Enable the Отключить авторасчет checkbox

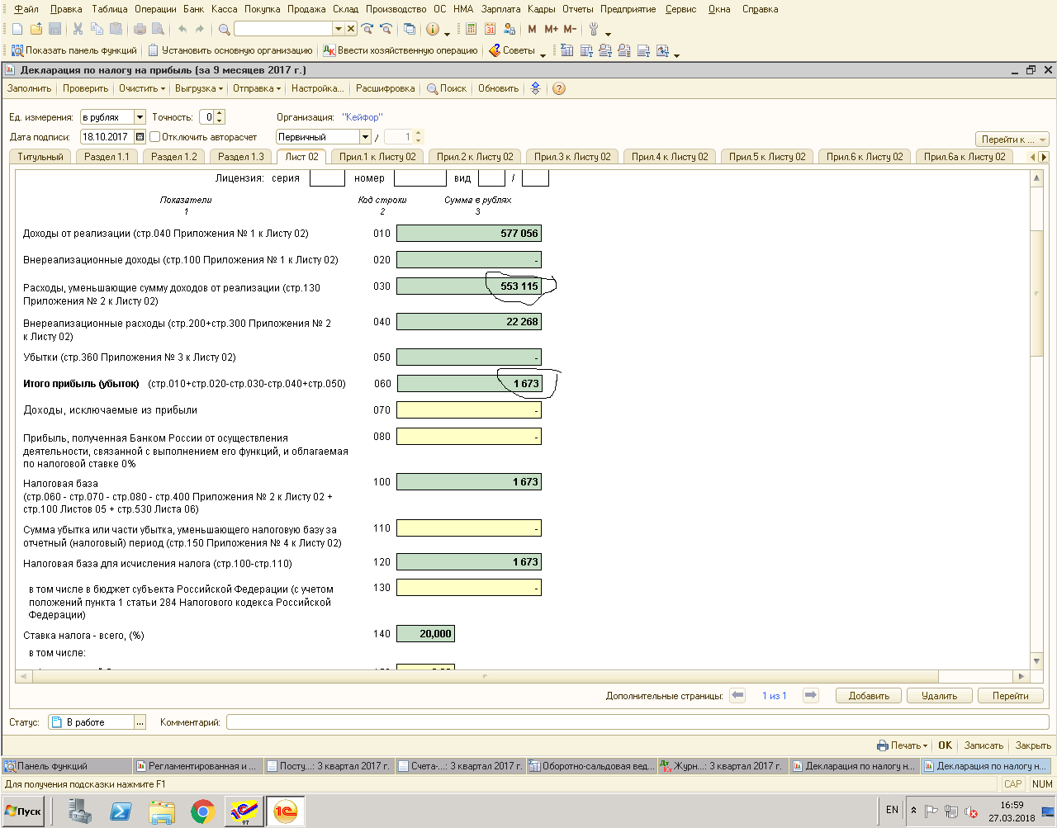[154, 137]
